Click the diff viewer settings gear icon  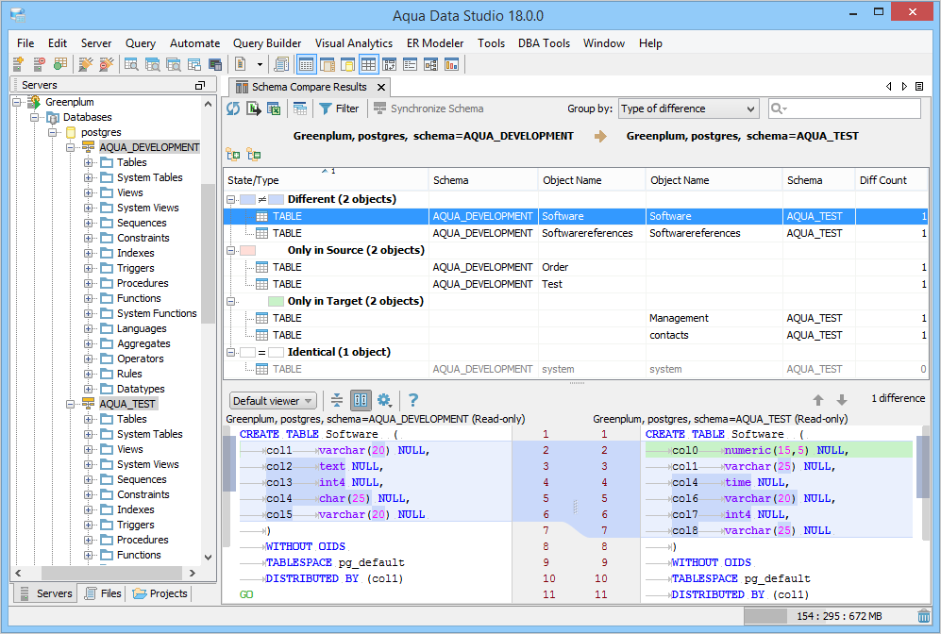point(384,400)
